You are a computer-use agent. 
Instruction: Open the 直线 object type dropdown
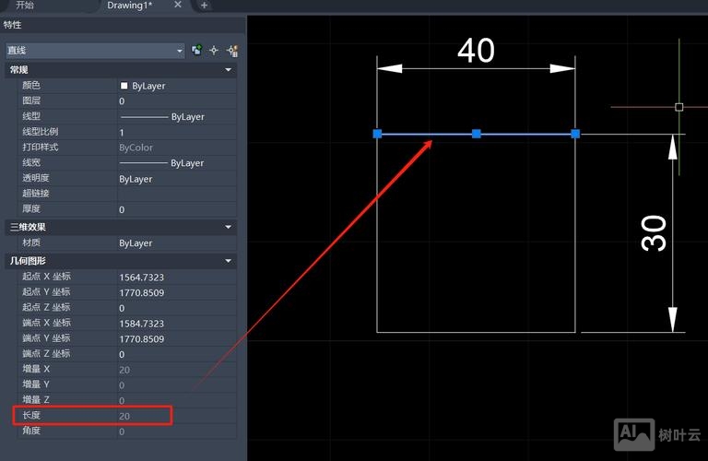pyautogui.click(x=180, y=51)
